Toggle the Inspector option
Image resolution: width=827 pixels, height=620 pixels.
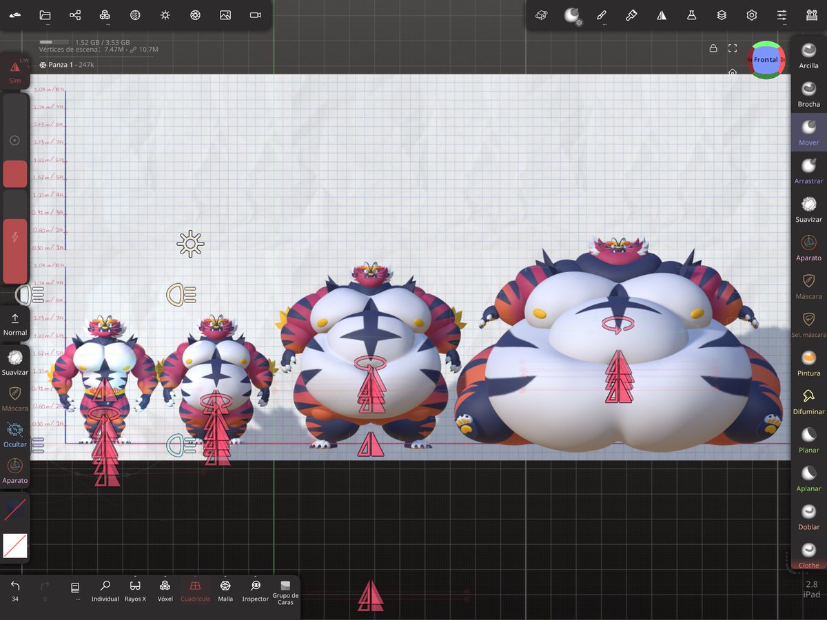[255, 590]
